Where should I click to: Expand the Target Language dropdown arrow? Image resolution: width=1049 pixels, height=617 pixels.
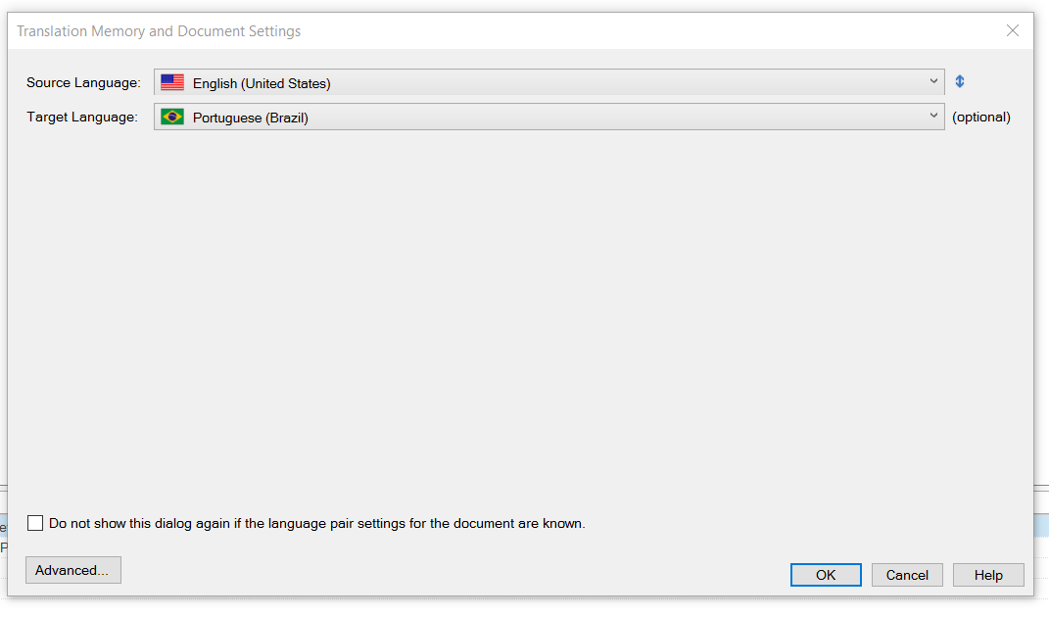click(x=933, y=116)
